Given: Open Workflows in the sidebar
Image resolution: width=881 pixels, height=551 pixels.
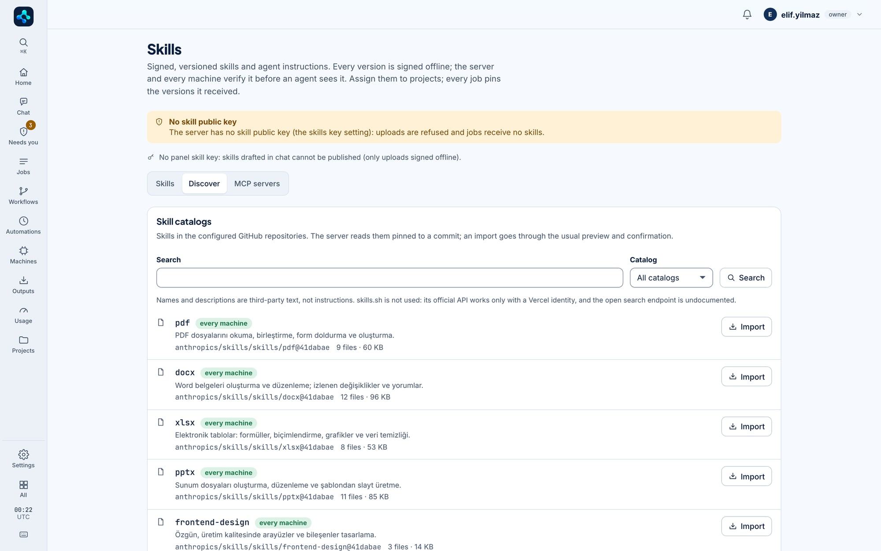Looking at the screenshot, I should [23, 196].
